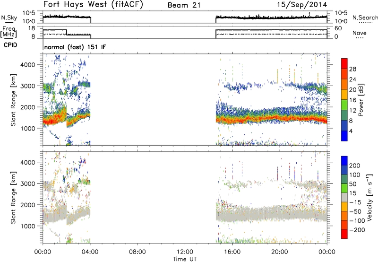378x262 pixels.
Task: Click the 'normal (fast) 151 IF' mode text
Action: tap(75, 47)
